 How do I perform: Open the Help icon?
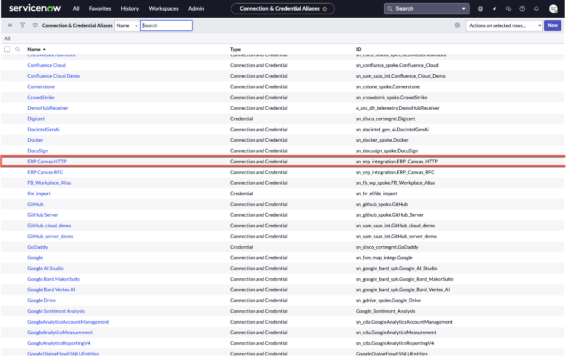click(x=522, y=8)
